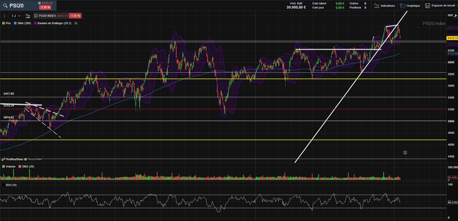This screenshot has height=221, width=458.
Task: Open the Indicateurs menu
Action: (x=385, y=6)
